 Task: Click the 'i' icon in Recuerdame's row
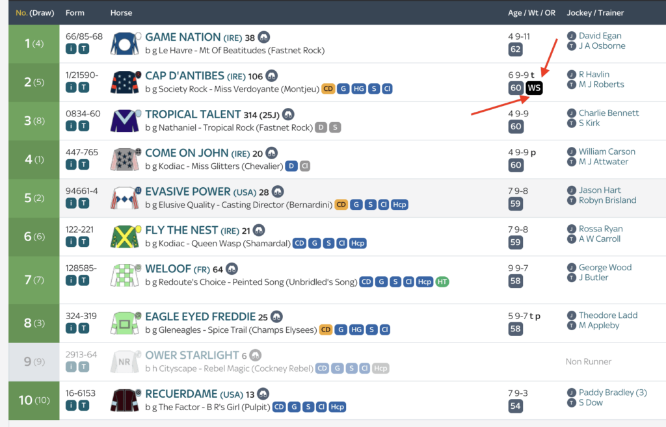tap(71, 406)
